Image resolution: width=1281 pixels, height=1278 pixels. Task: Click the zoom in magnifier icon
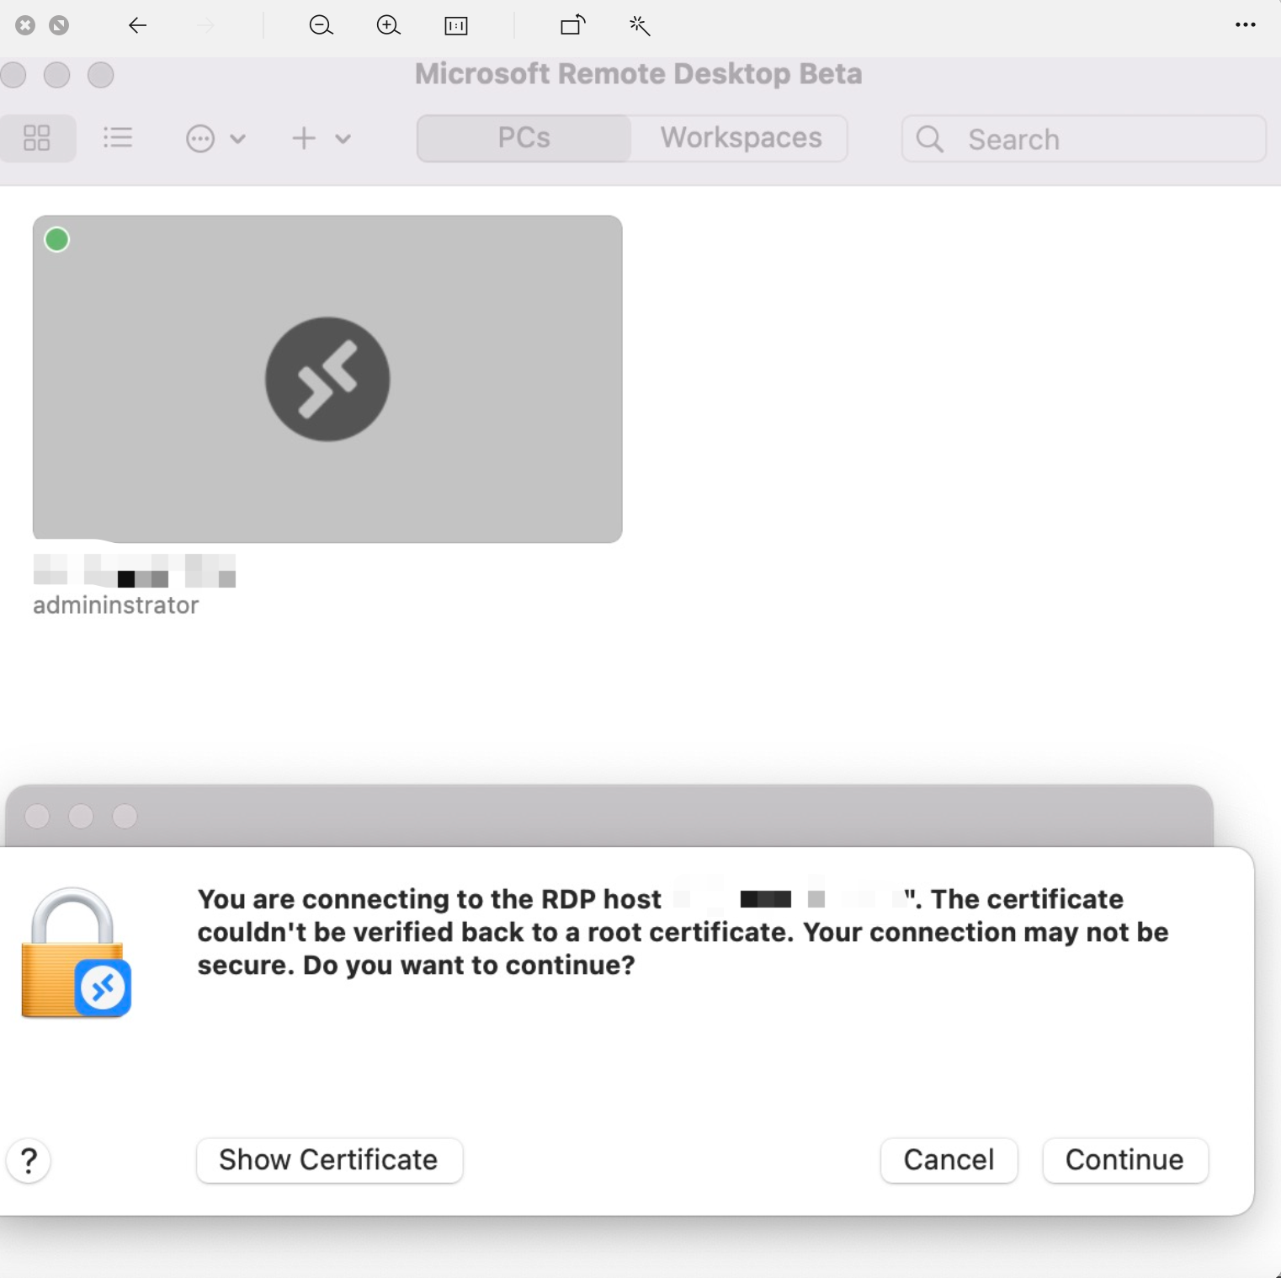click(x=388, y=26)
